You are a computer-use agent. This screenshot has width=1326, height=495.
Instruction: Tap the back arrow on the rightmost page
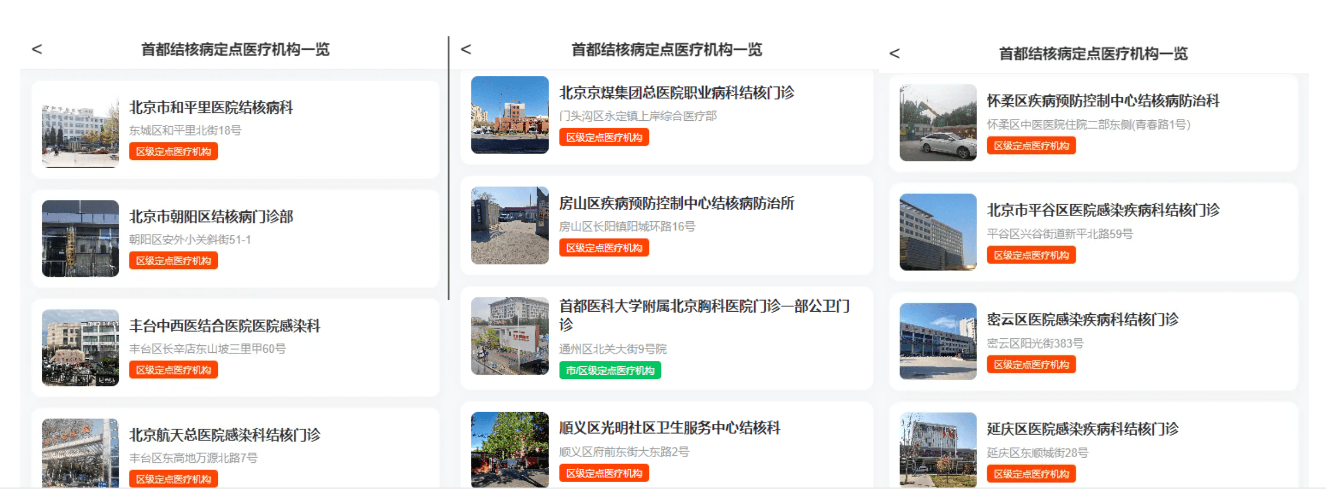pos(894,53)
